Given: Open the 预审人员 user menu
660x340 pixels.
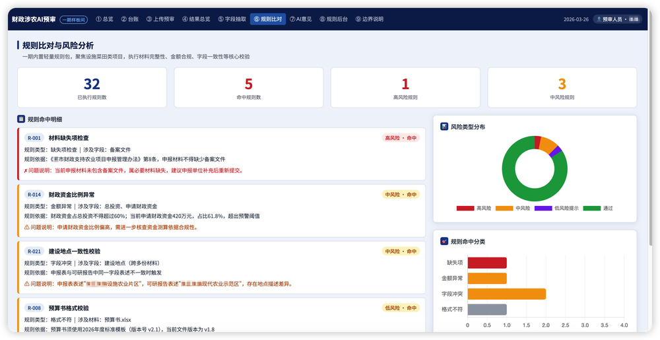Looking at the screenshot, I should click(618, 19).
